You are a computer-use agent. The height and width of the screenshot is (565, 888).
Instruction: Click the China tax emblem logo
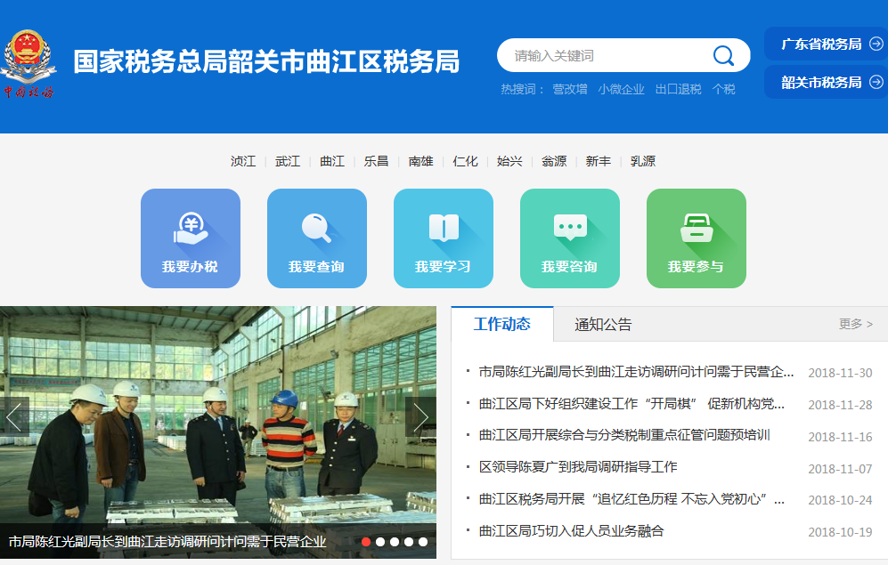tap(28, 62)
